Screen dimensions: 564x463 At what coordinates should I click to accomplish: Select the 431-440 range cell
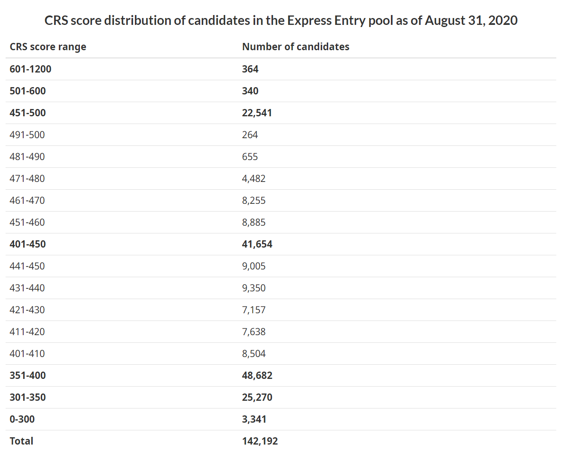27,288
